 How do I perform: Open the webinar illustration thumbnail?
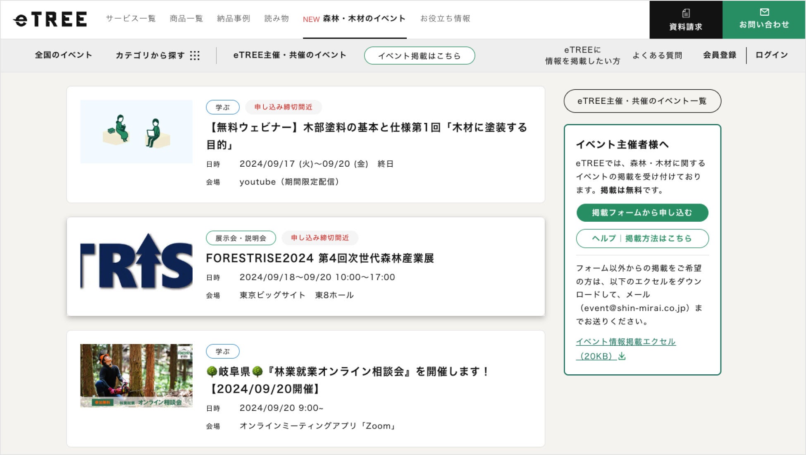point(136,132)
